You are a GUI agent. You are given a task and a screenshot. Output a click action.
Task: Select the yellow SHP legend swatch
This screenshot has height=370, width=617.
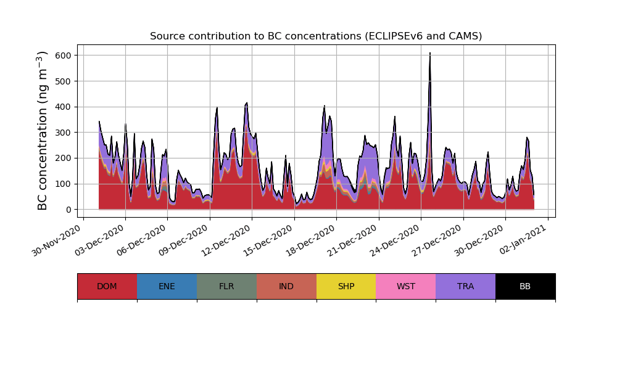pos(346,286)
